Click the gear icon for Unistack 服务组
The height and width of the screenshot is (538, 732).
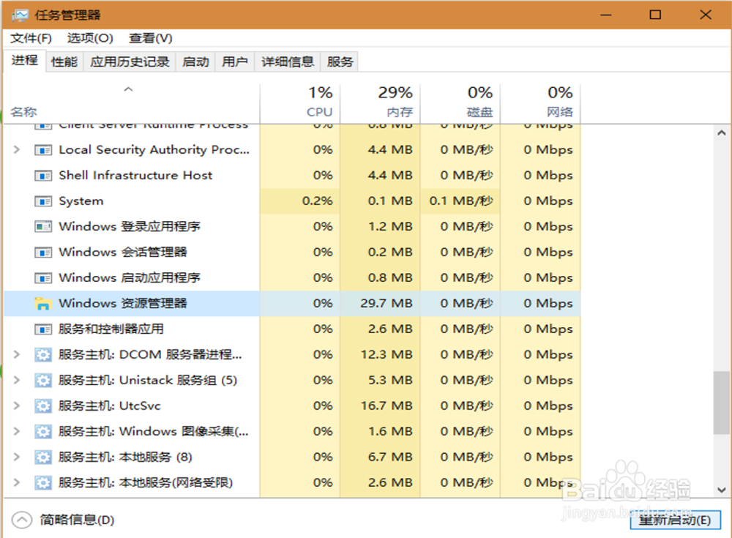pyautogui.click(x=43, y=381)
